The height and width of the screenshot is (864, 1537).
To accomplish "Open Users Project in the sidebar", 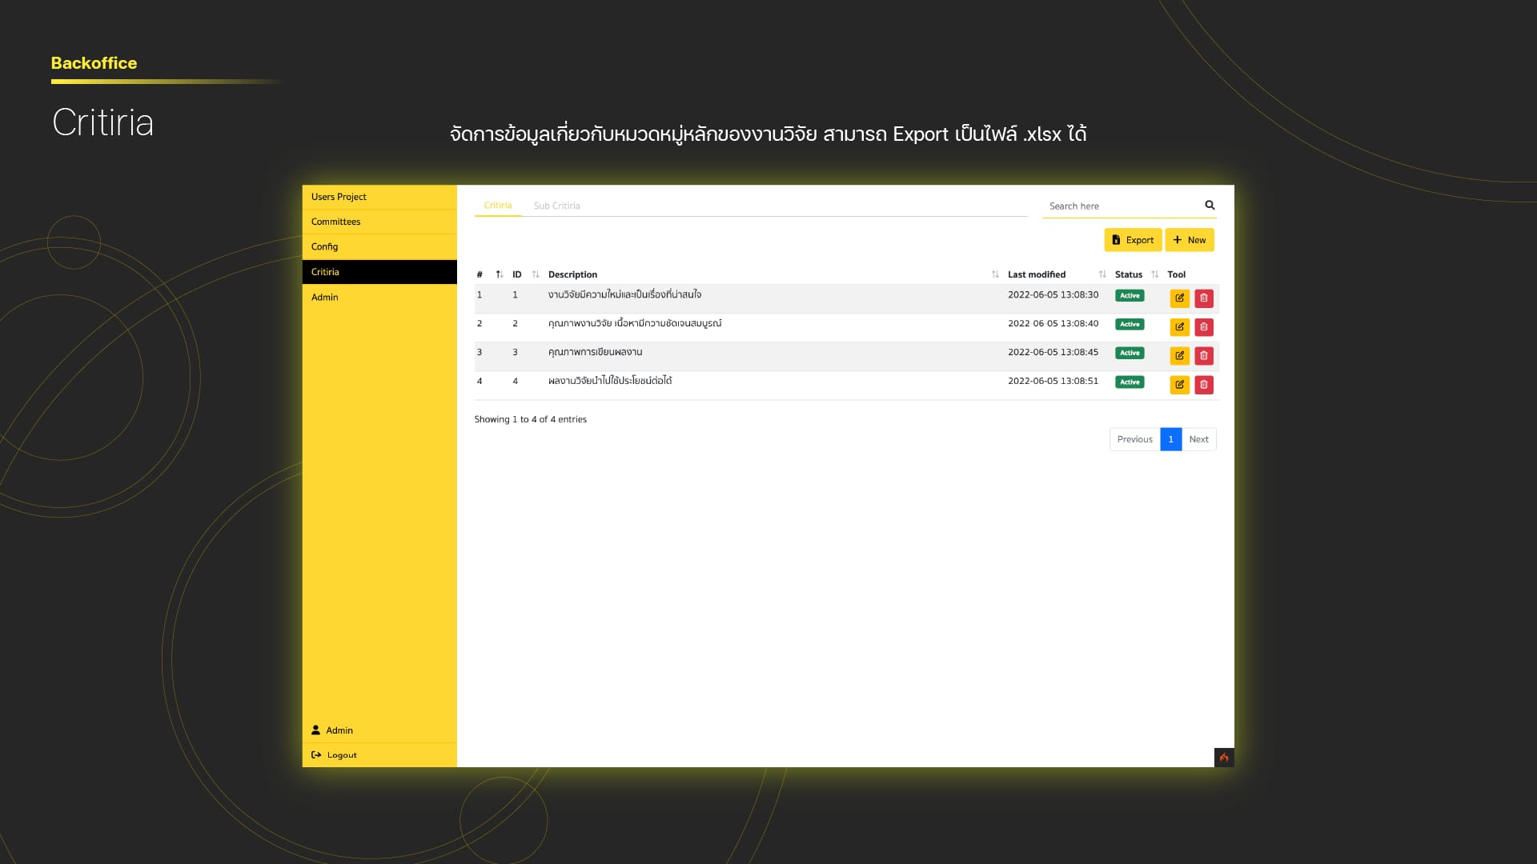I will (339, 197).
